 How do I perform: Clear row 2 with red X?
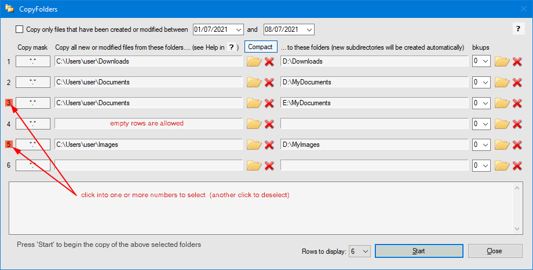[269, 82]
